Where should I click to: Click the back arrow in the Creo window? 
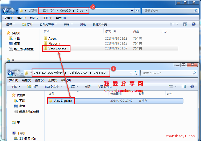pyautogui.click(x=6, y=11)
